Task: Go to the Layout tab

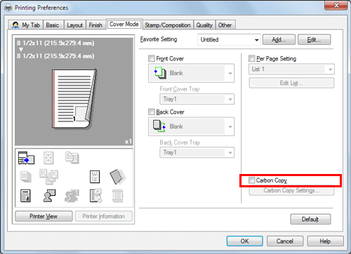Action: coord(74,25)
